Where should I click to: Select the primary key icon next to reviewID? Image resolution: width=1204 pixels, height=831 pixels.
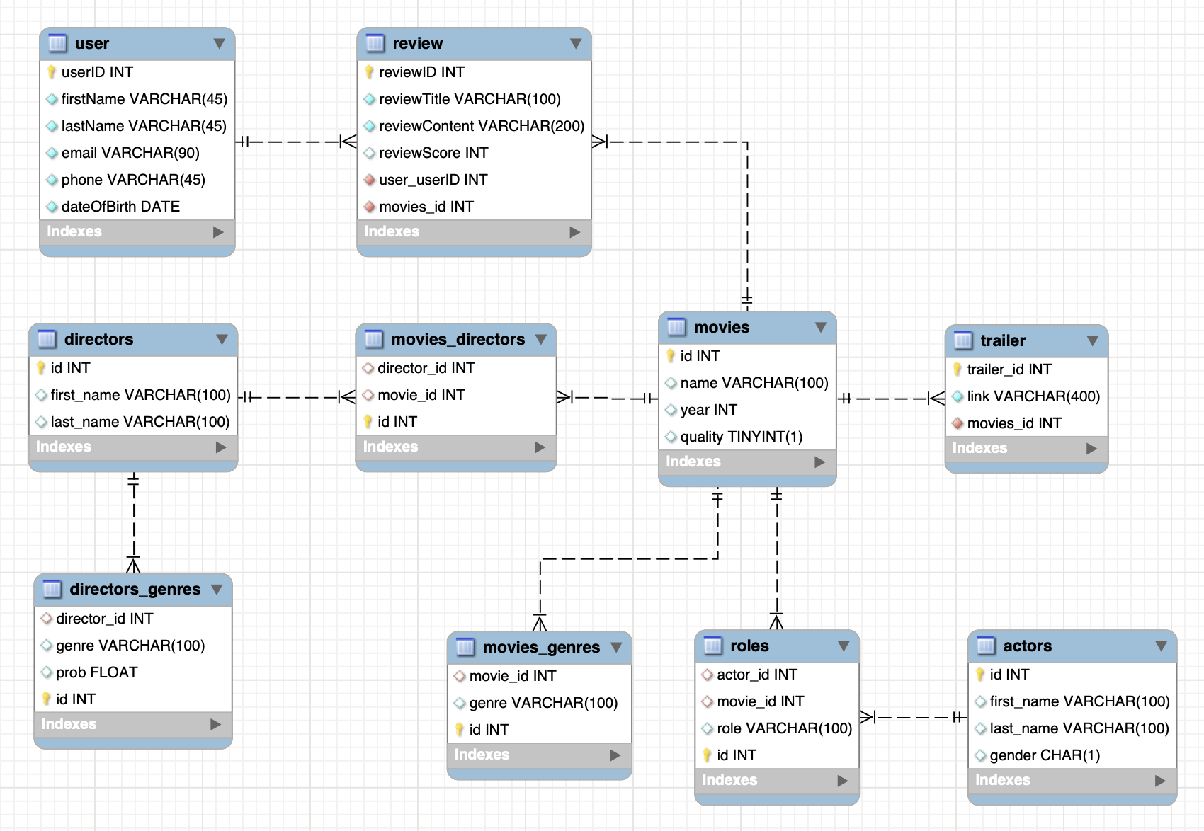[370, 71]
